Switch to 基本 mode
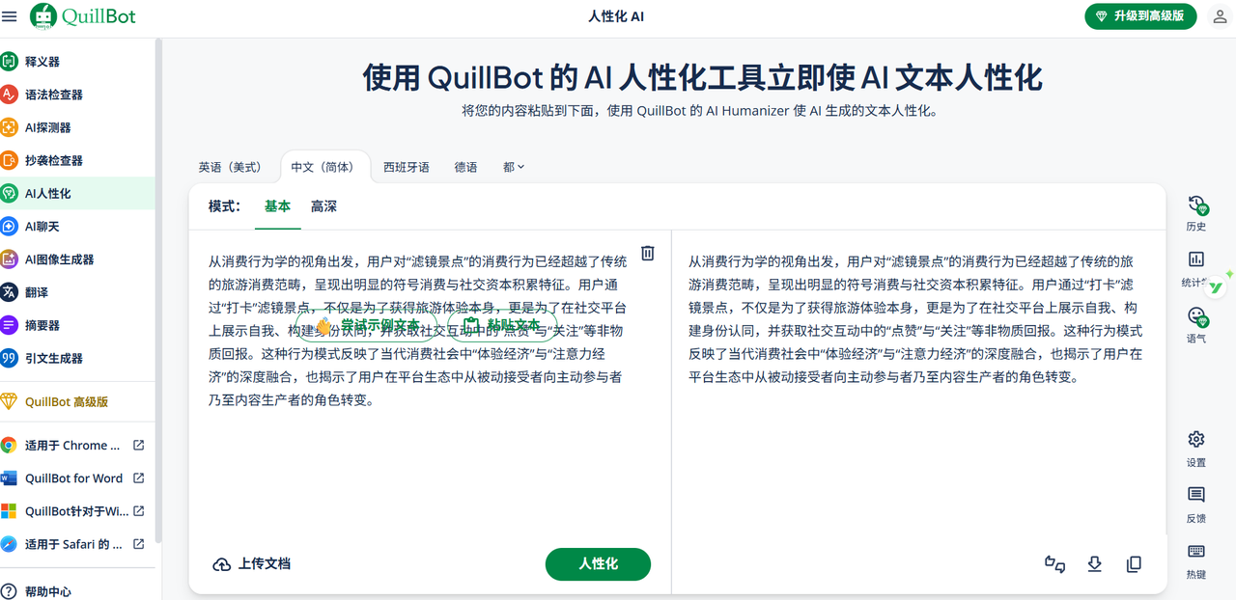Image resolution: width=1236 pixels, height=600 pixels. click(278, 206)
